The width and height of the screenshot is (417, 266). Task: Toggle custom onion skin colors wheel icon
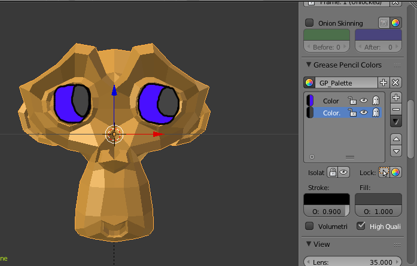coord(395,23)
